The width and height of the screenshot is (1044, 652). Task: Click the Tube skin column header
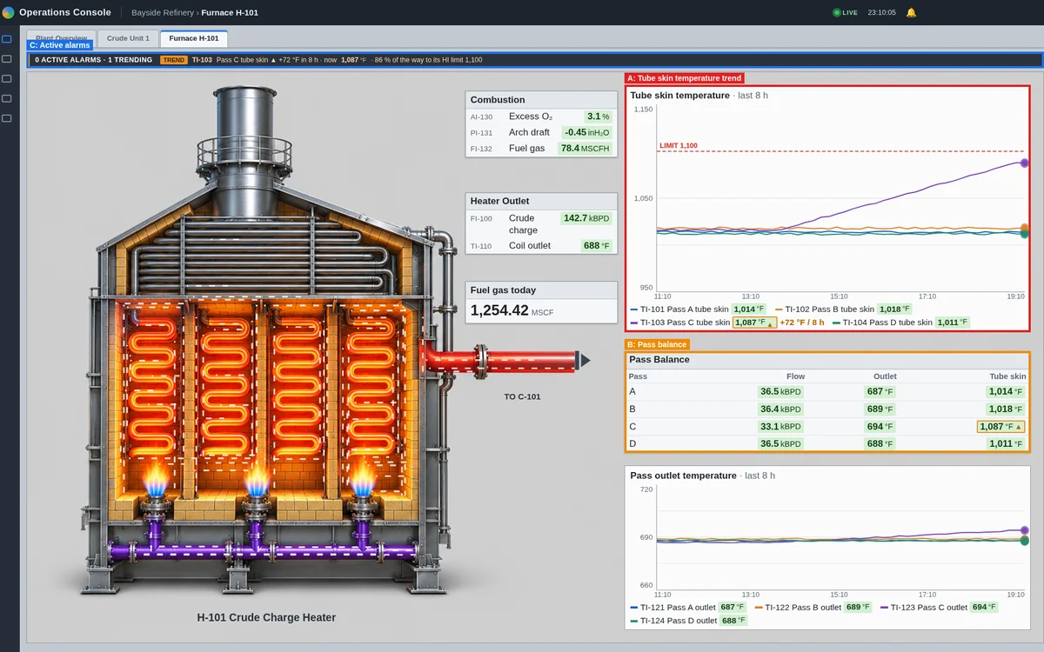click(x=1007, y=376)
